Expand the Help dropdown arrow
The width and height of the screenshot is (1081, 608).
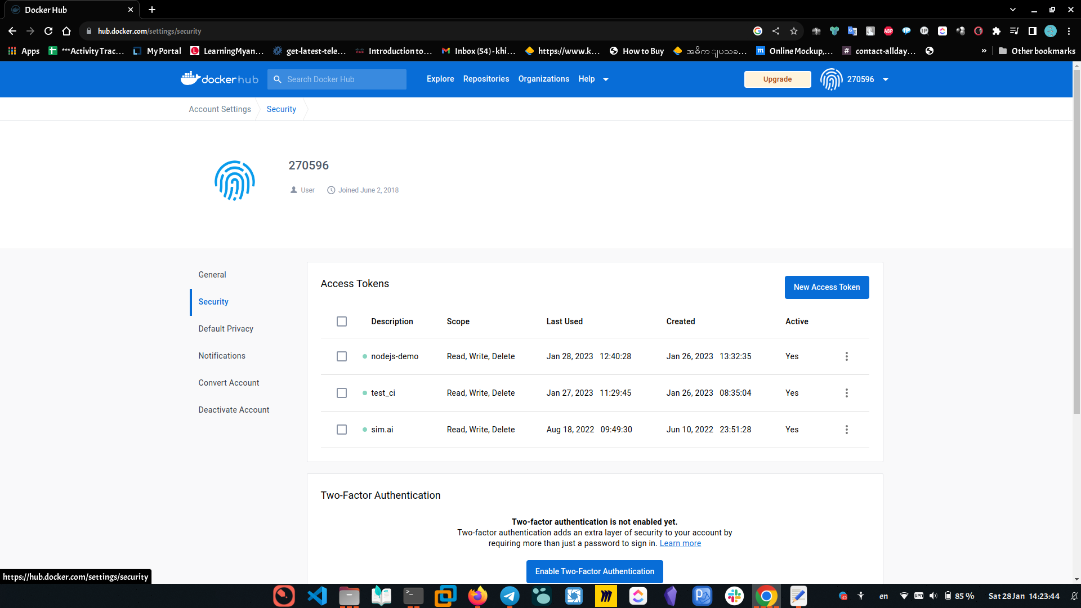tap(606, 79)
